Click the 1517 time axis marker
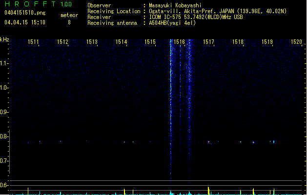Image resolution: width=307 pixels, height=195 pixels. coord(208,42)
